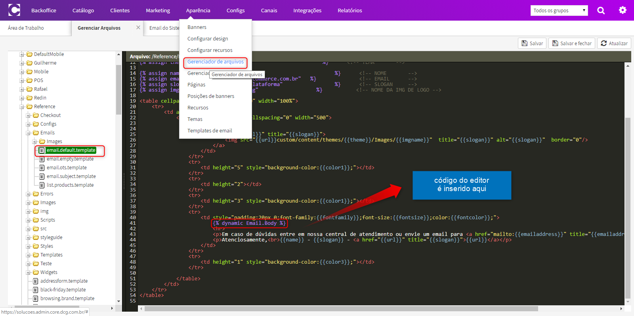Open the search magnifier icon
The width and height of the screenshot is (634, 316).
point(601,10)
